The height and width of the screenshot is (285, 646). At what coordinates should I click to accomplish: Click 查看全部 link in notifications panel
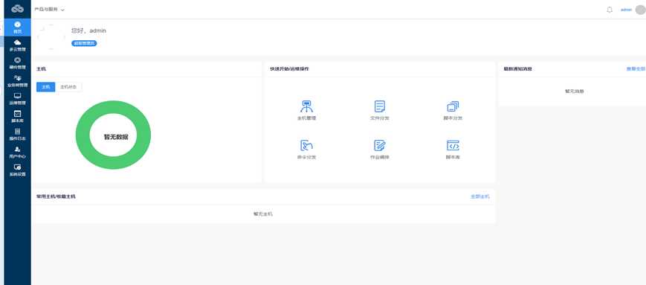(x=636, y=69)
